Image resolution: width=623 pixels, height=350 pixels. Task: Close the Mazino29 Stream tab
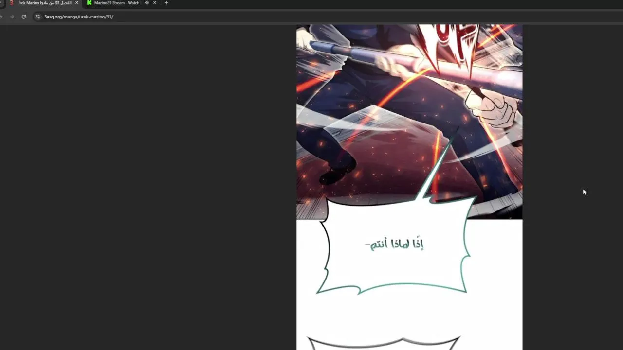[x=155, y=3]
